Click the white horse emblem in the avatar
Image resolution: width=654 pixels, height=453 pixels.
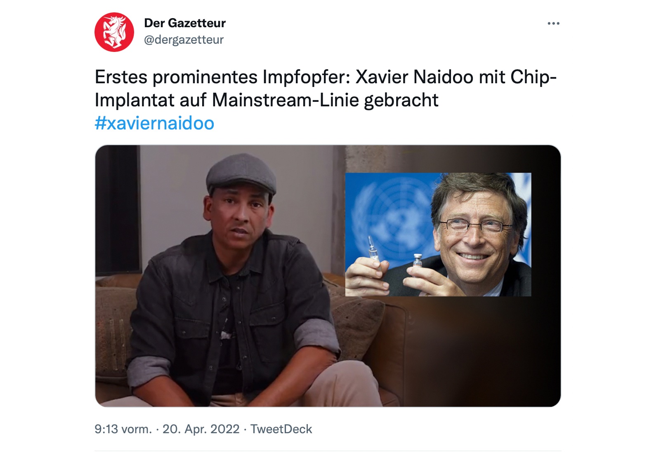[114, 32]
